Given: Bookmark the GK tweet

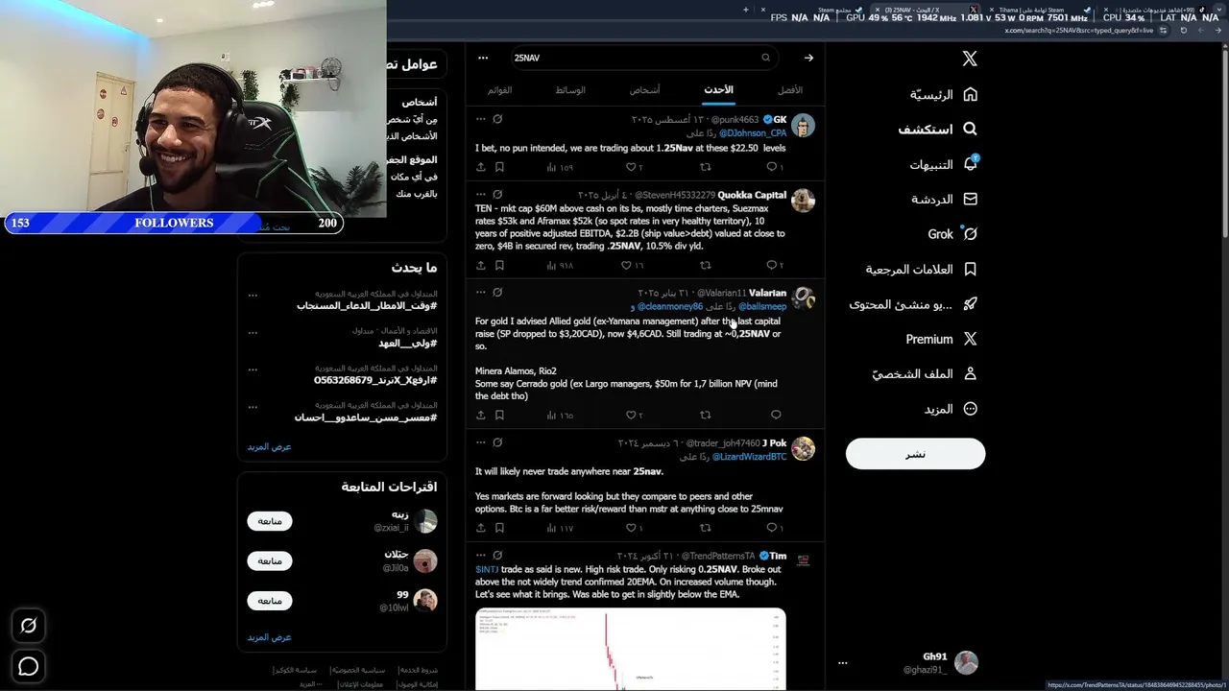Looking at the screenshot, I should [499, 167].
